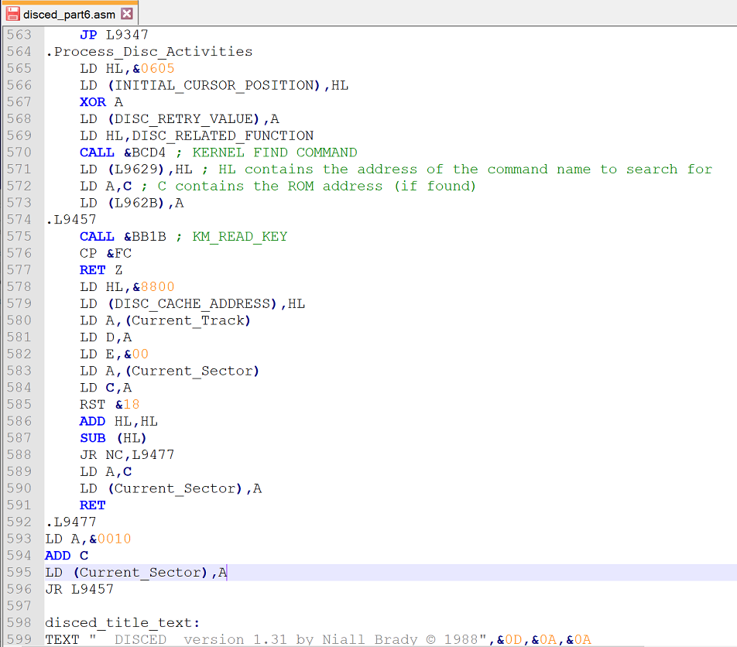Click the KERNEL FIND COMMAND comment

click(274, 152)
